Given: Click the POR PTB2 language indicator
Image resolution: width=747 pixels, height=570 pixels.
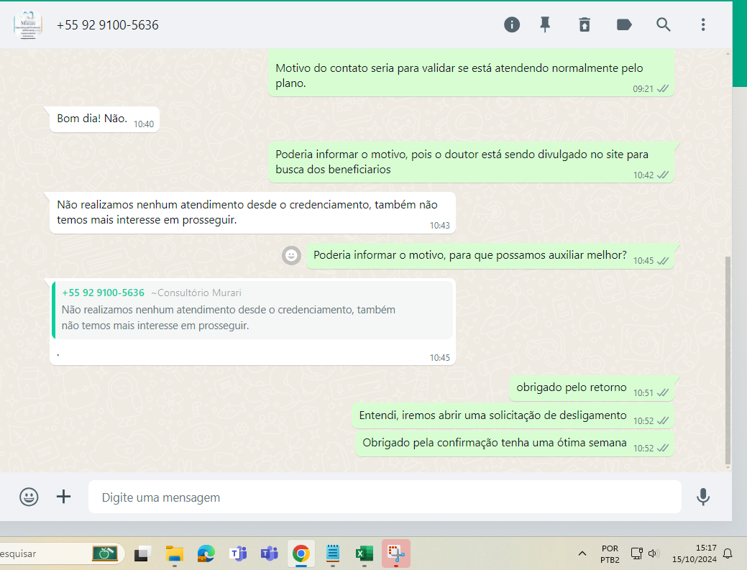Looking at the screenshot, I should (610, 553).
